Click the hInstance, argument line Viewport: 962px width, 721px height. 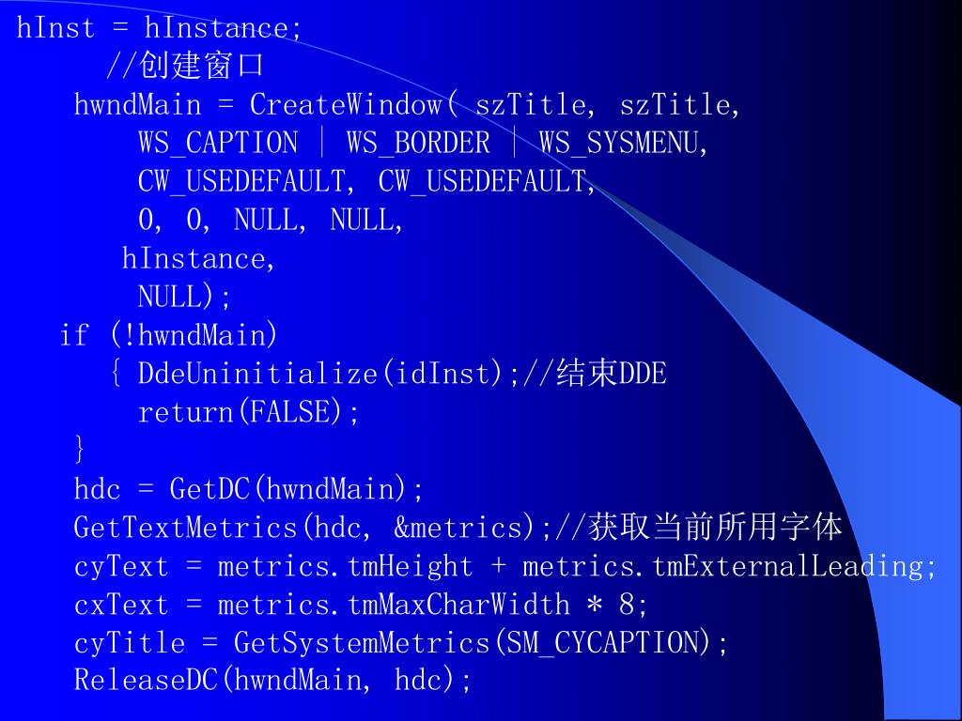pyautogui.click(x=198, y=258)
